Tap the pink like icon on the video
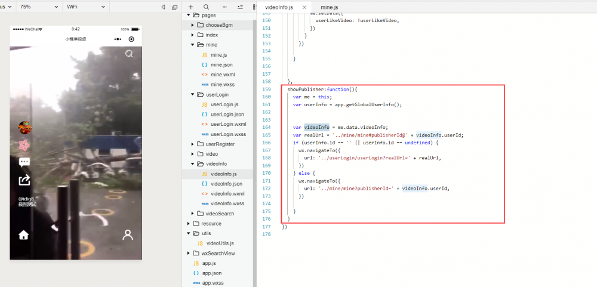 click(24, 145)
